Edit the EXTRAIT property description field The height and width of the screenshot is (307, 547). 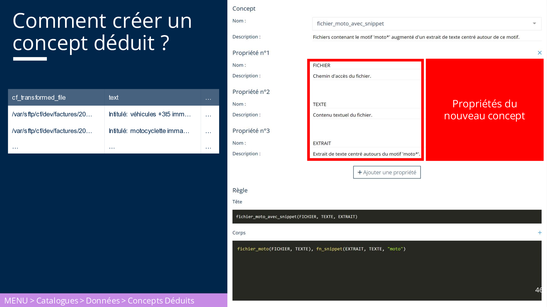click(366, 154)
